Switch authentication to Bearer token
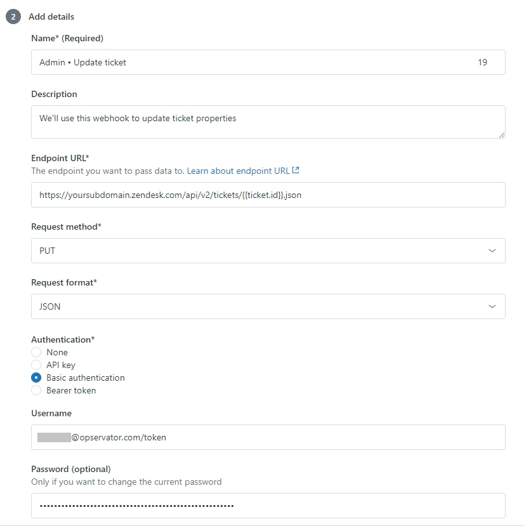Viewport: 524px width, 526px height. click(36, 390)
